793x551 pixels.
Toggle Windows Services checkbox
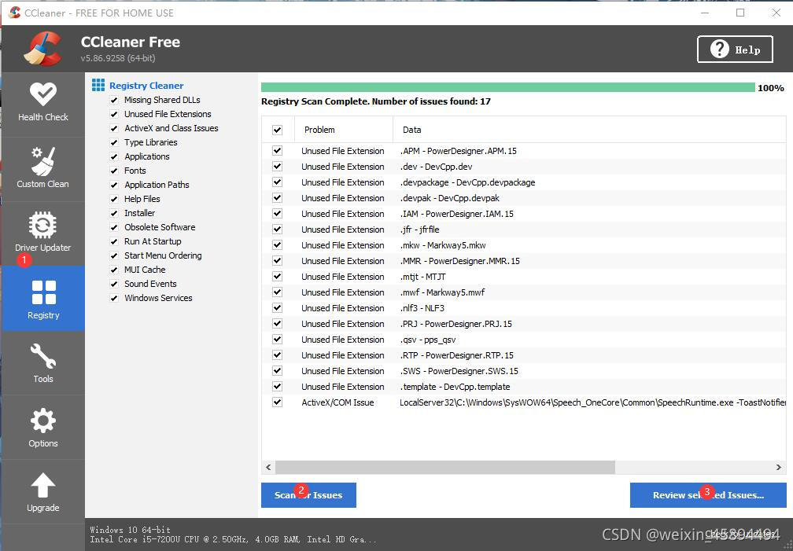[x=114, y=298]
